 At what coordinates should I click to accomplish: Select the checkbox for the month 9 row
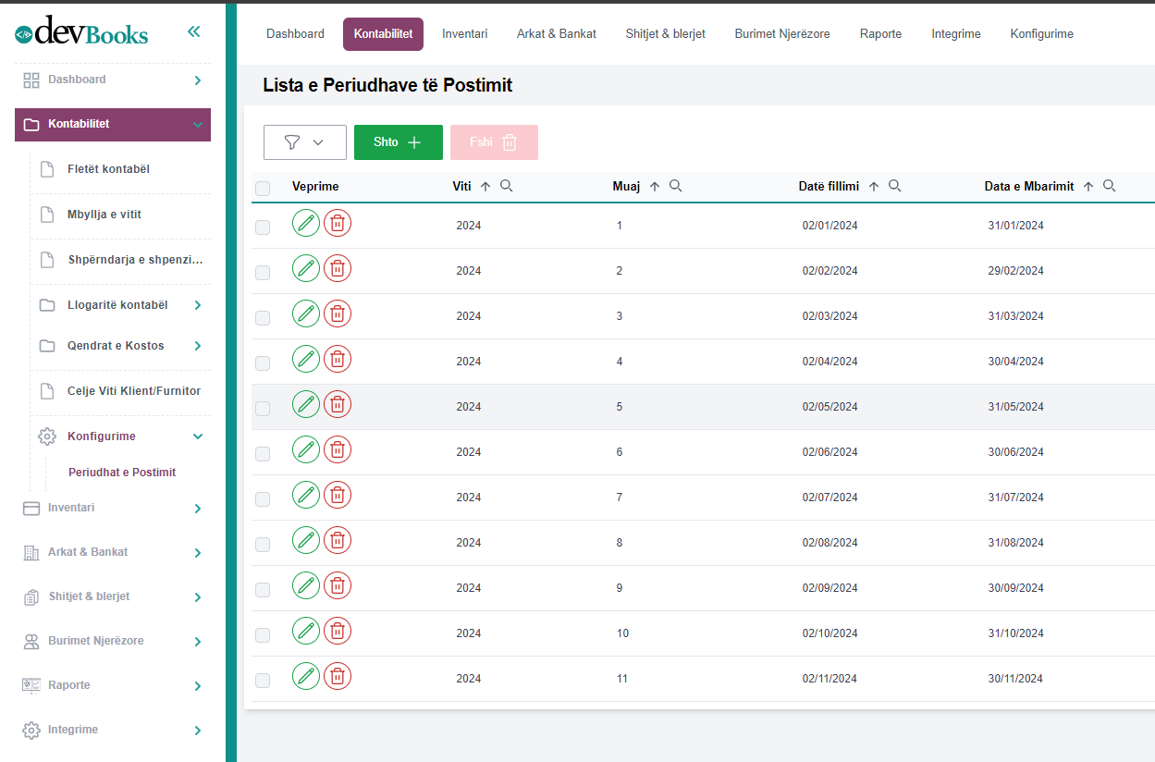263,590
